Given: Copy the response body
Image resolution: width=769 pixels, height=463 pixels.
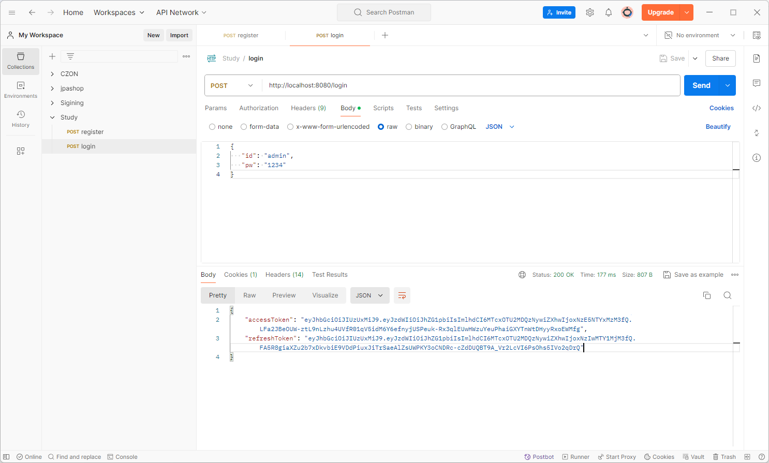Looking at the screenshot, I should tap(707, 295).
